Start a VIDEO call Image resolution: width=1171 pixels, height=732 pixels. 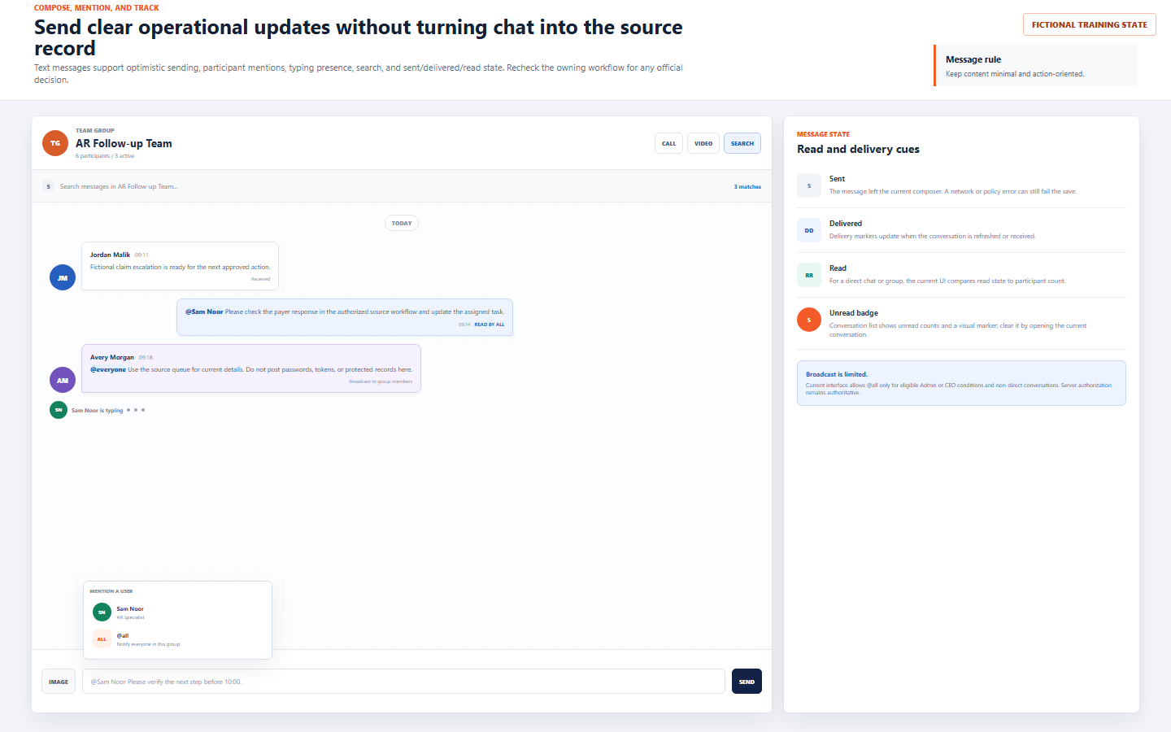[x=703, y=143]
